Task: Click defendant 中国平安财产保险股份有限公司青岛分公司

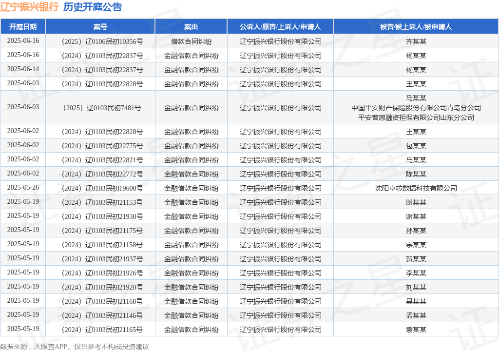Action: click(x=416, y=108)
